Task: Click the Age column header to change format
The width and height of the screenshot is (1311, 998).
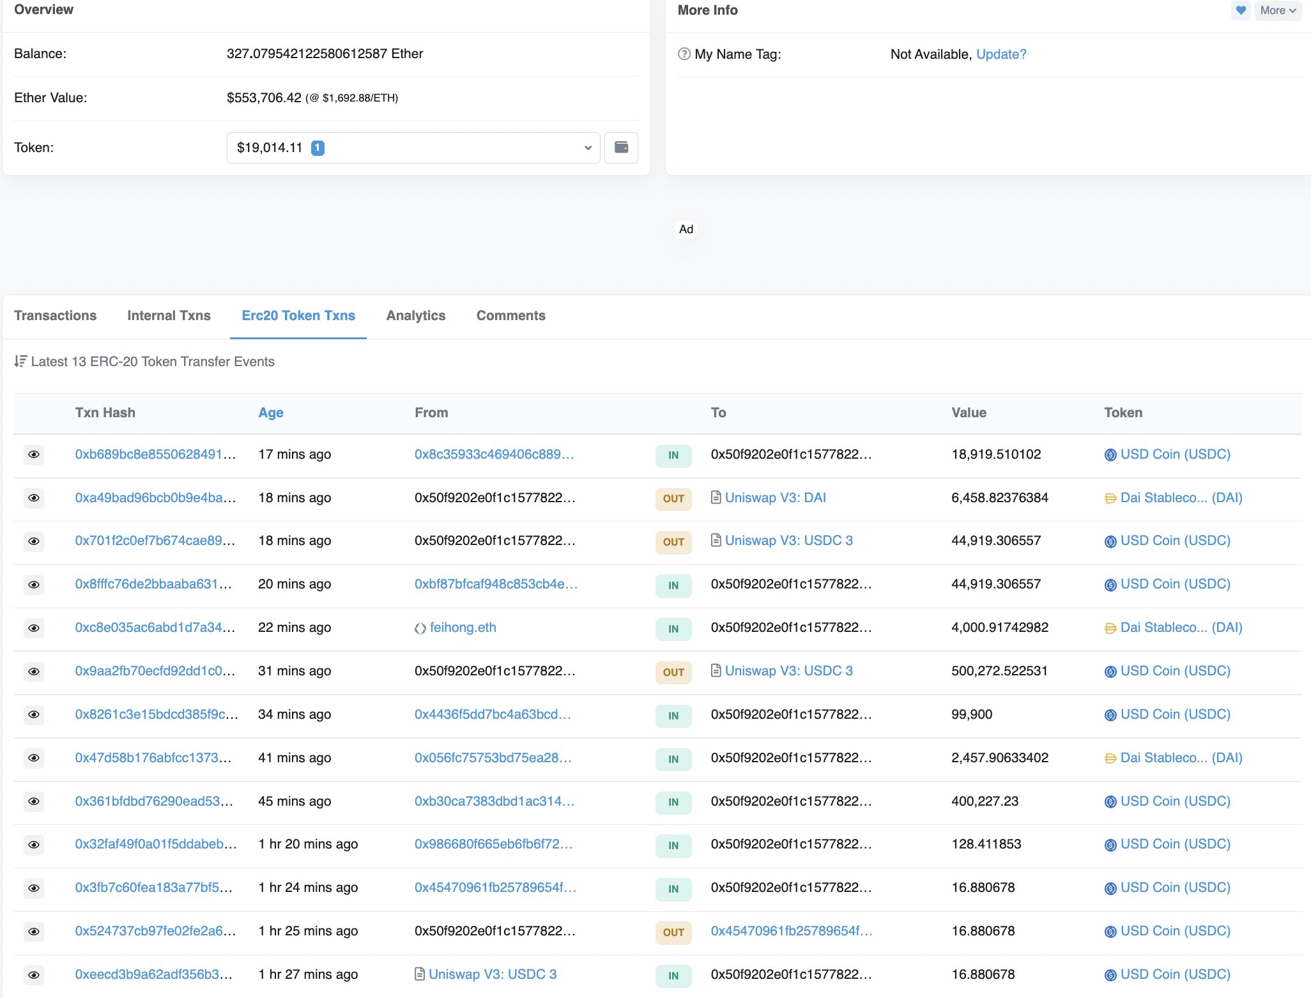Action: (x=270, y=413)
